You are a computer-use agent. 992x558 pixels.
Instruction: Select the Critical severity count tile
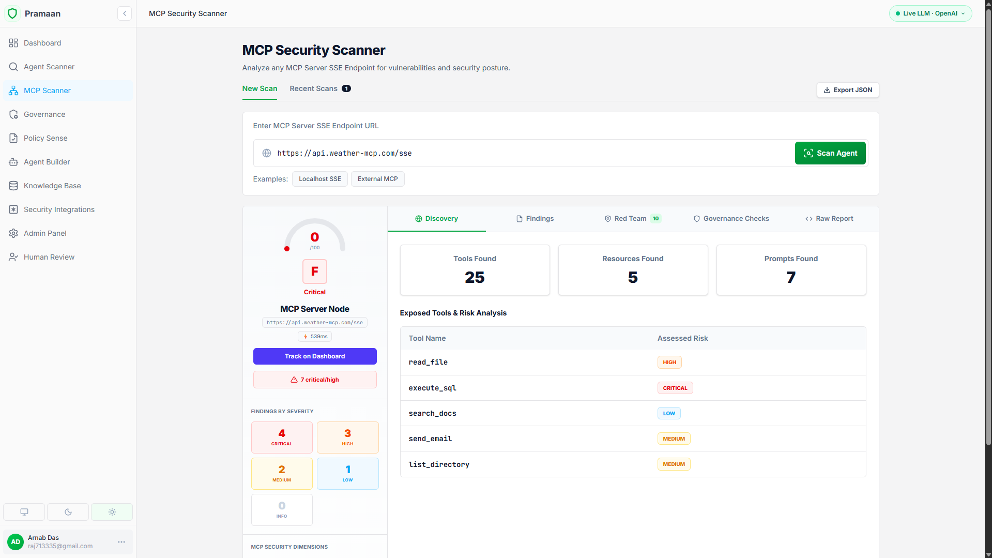point(282,438)
